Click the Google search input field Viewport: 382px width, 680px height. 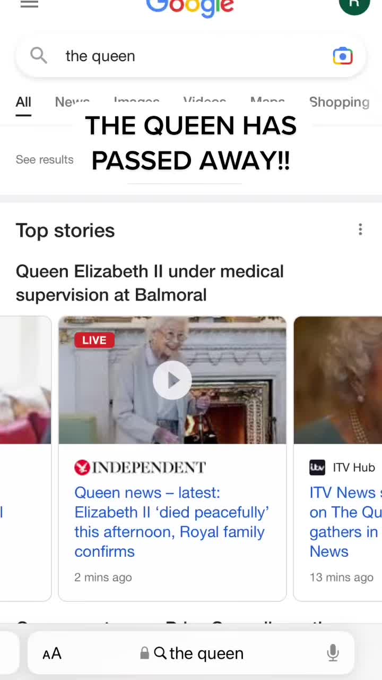[191, 56]
